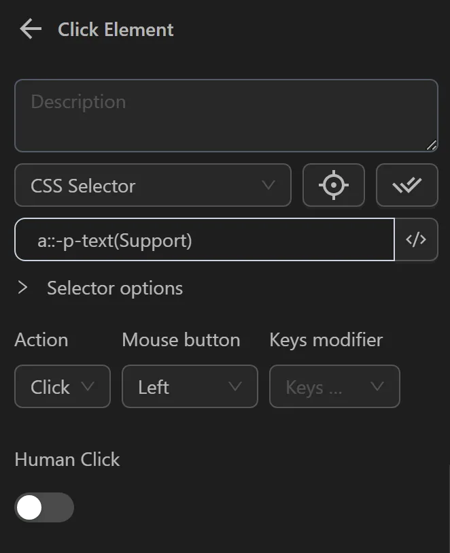
Task: Open the Action dropdown showing Click
Action: click(x=62, y=386)
